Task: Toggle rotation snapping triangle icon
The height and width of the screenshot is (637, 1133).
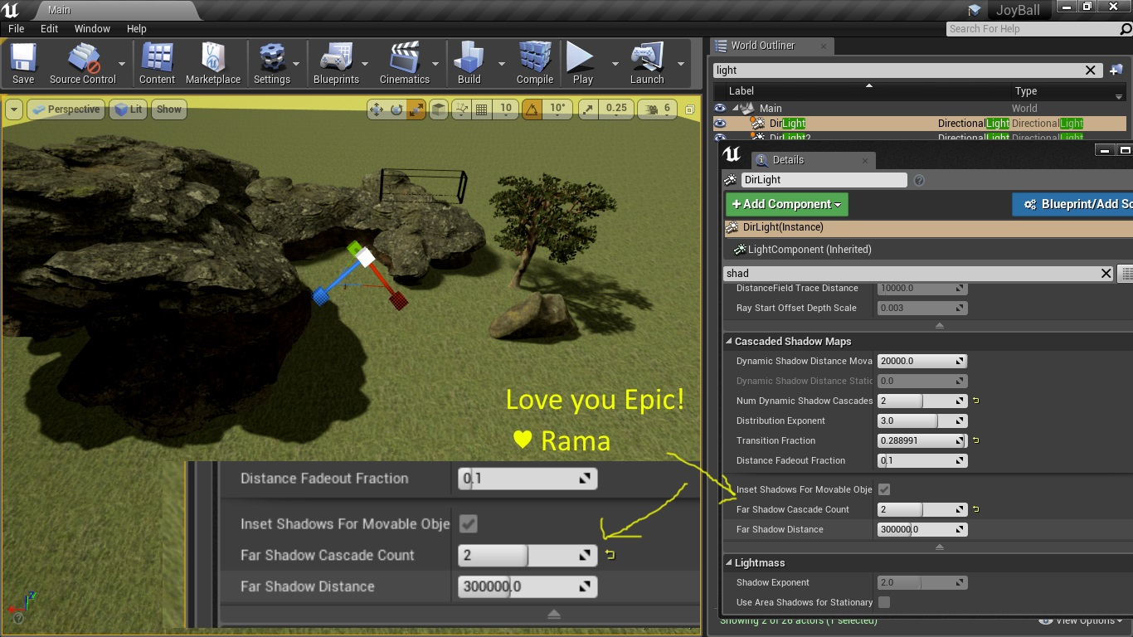Action: click(x=531, y=109)
